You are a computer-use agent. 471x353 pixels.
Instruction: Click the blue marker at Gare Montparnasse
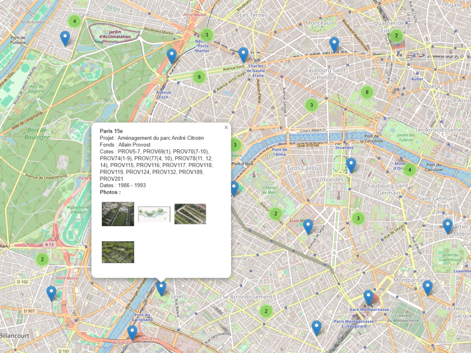[x=368, y=297]
